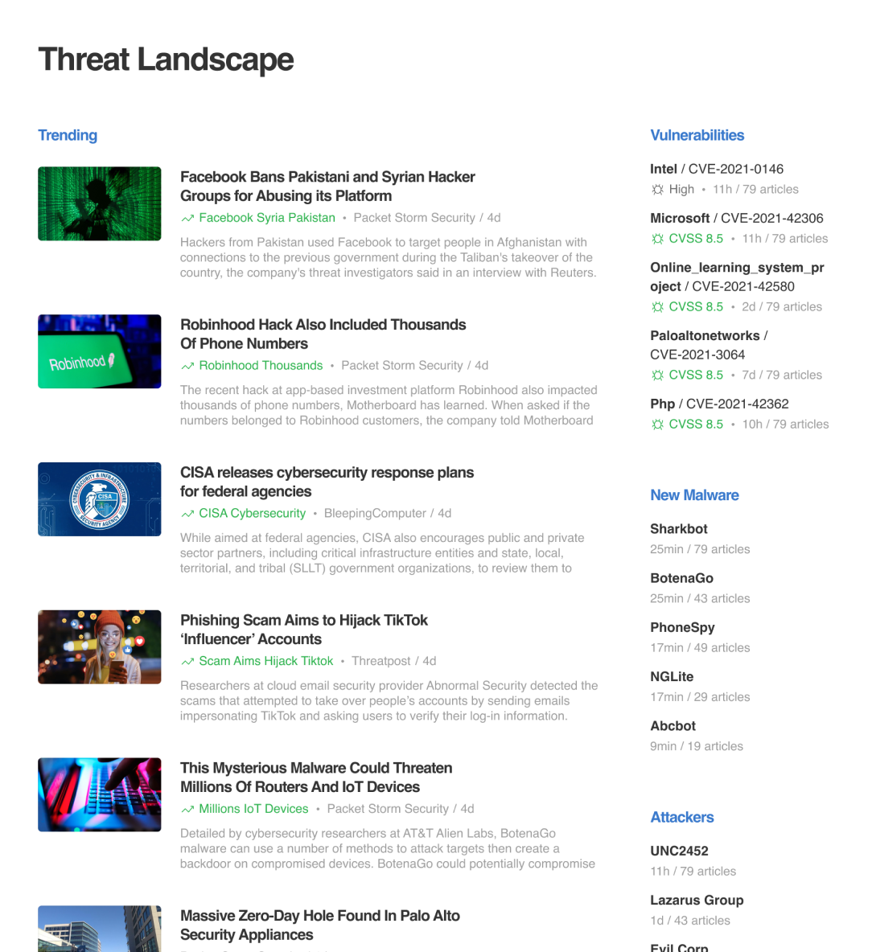Open the Abcbot malware entry
The height and width of the screenshot is (952, 872).
coord(673,726)
